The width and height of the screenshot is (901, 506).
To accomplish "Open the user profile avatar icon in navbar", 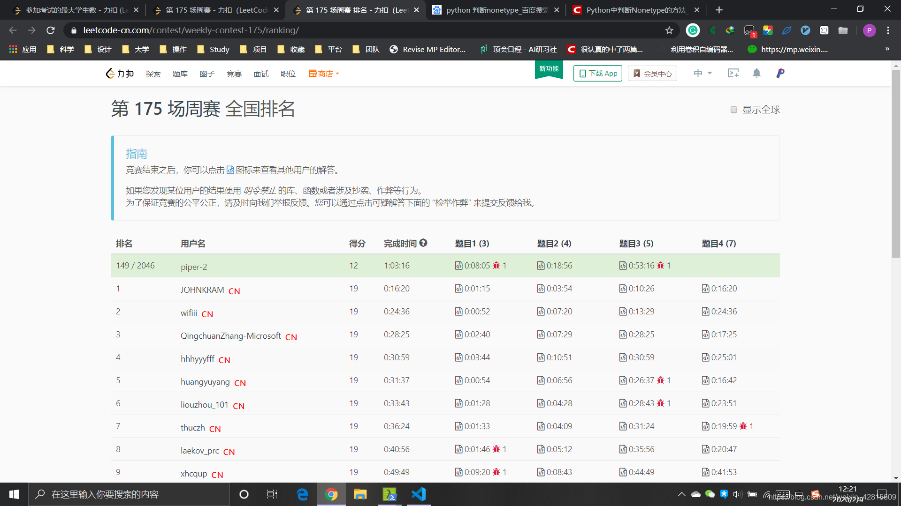I will point(780,73).
